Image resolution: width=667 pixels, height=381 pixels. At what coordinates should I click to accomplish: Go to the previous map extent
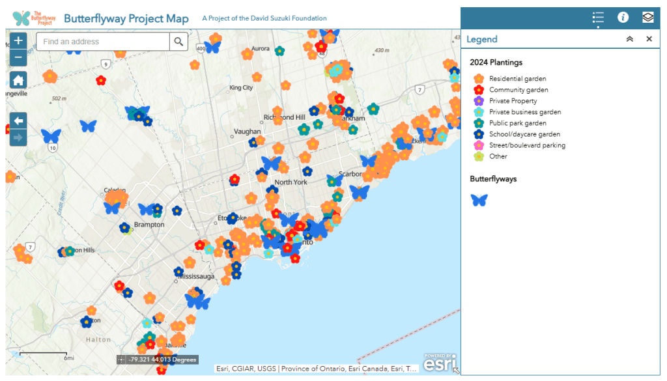click(18, 120)
